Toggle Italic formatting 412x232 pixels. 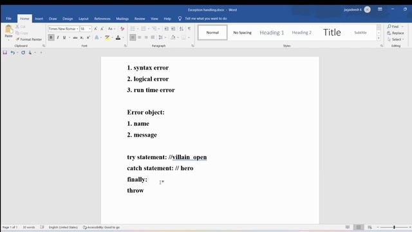click(x=58, y=37)
